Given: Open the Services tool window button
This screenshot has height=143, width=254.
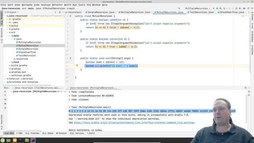Looking at the screenshot, I should tap(77, 133).
